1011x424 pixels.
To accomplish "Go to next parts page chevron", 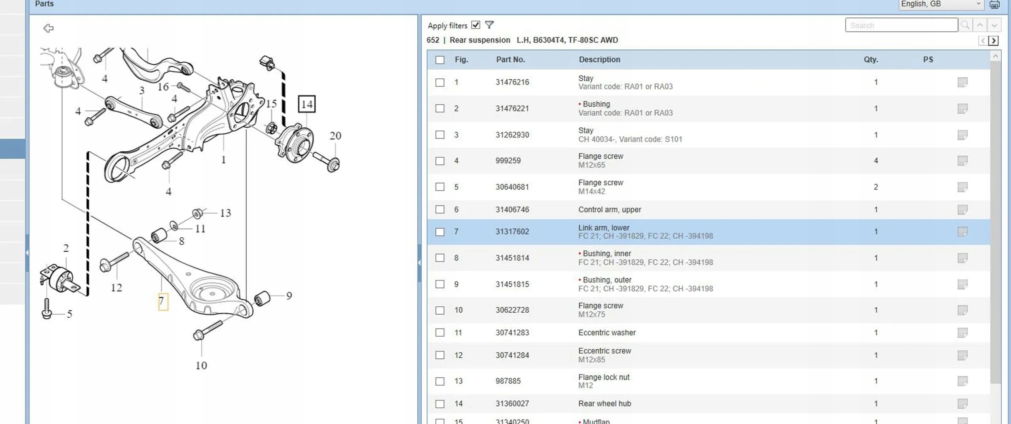I will 994,40.
